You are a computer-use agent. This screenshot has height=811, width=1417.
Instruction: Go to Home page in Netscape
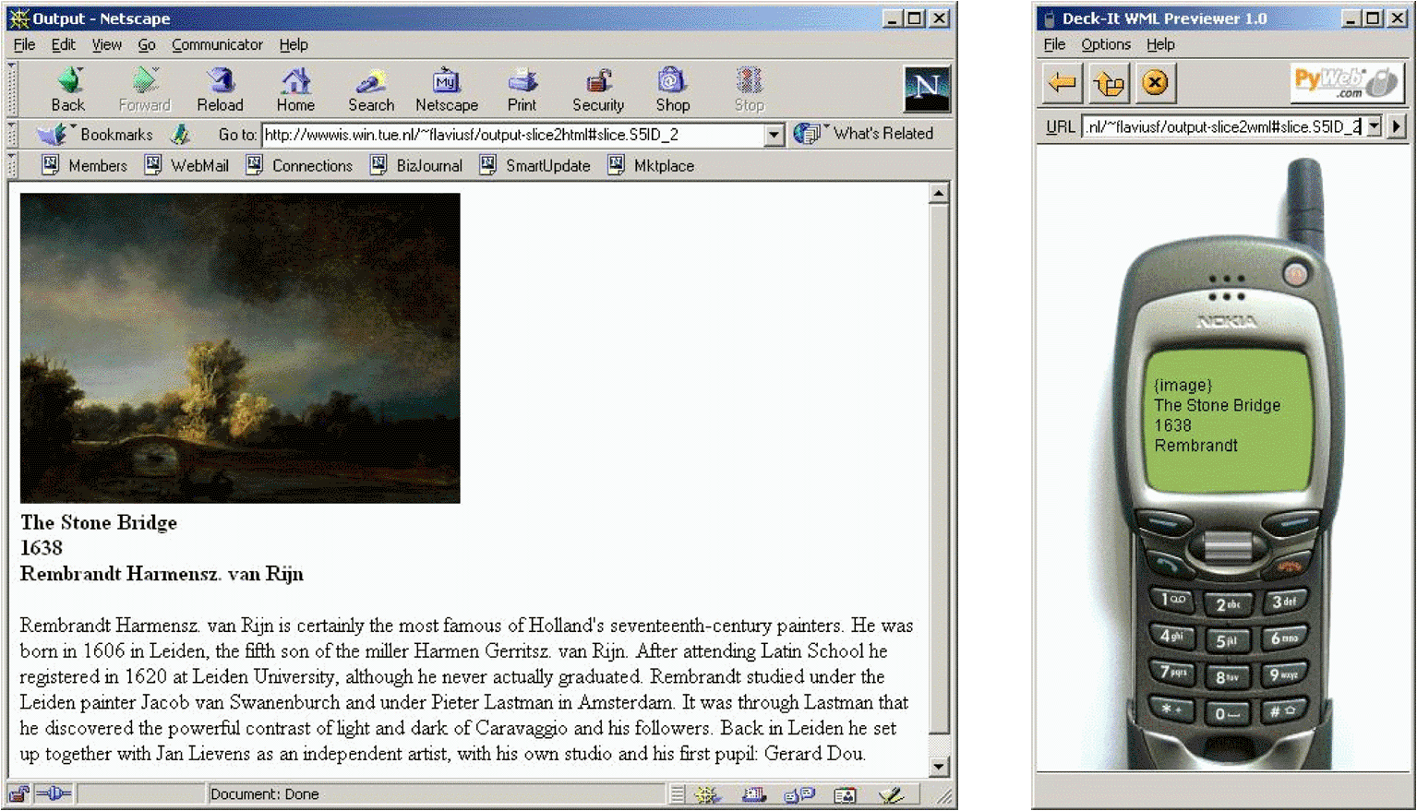coord(295,89)
